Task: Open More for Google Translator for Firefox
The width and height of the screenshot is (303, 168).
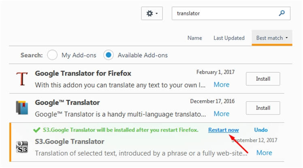Action: pos(222,84)
